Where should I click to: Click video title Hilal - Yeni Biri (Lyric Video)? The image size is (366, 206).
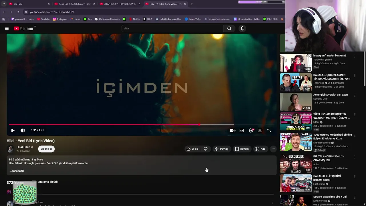coord(31,141)
